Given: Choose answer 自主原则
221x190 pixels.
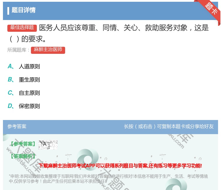Looking at the screenshot, I should point(29,93).
